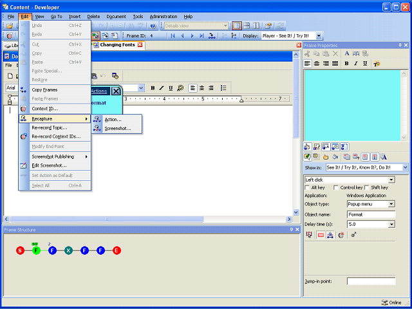Click the text color palette icon with T

point(377,63)
